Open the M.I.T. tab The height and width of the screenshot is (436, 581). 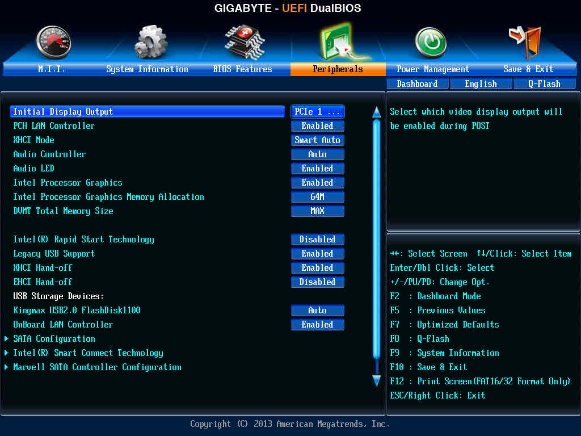click(52, 69)
